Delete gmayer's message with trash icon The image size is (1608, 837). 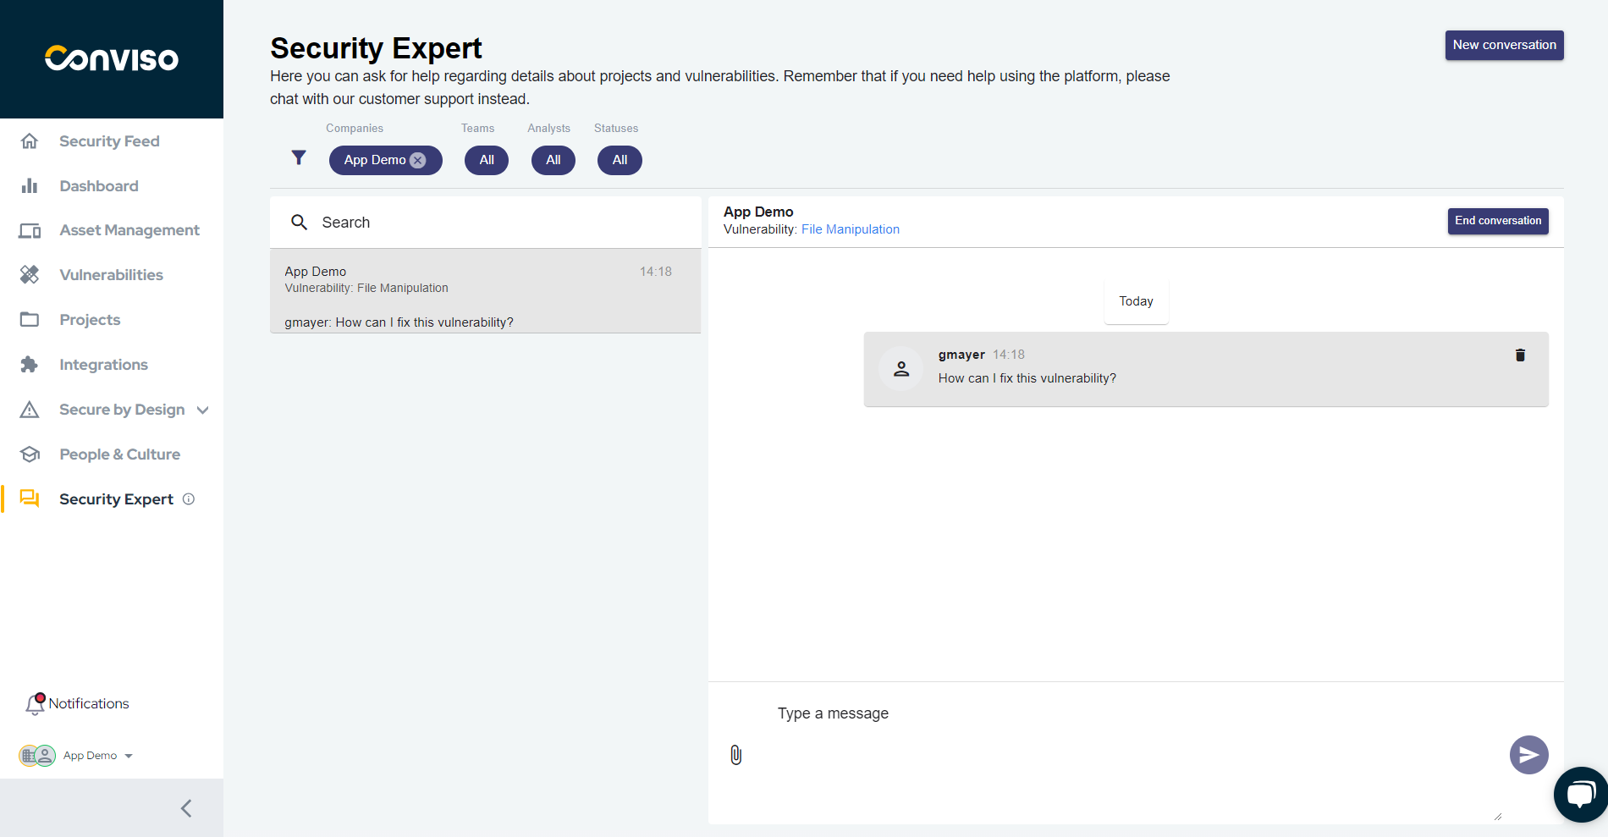tap(1520, 355)
